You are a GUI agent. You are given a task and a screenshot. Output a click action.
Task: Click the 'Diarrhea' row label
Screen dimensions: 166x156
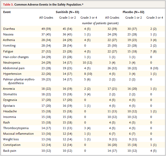coord(9,29)
